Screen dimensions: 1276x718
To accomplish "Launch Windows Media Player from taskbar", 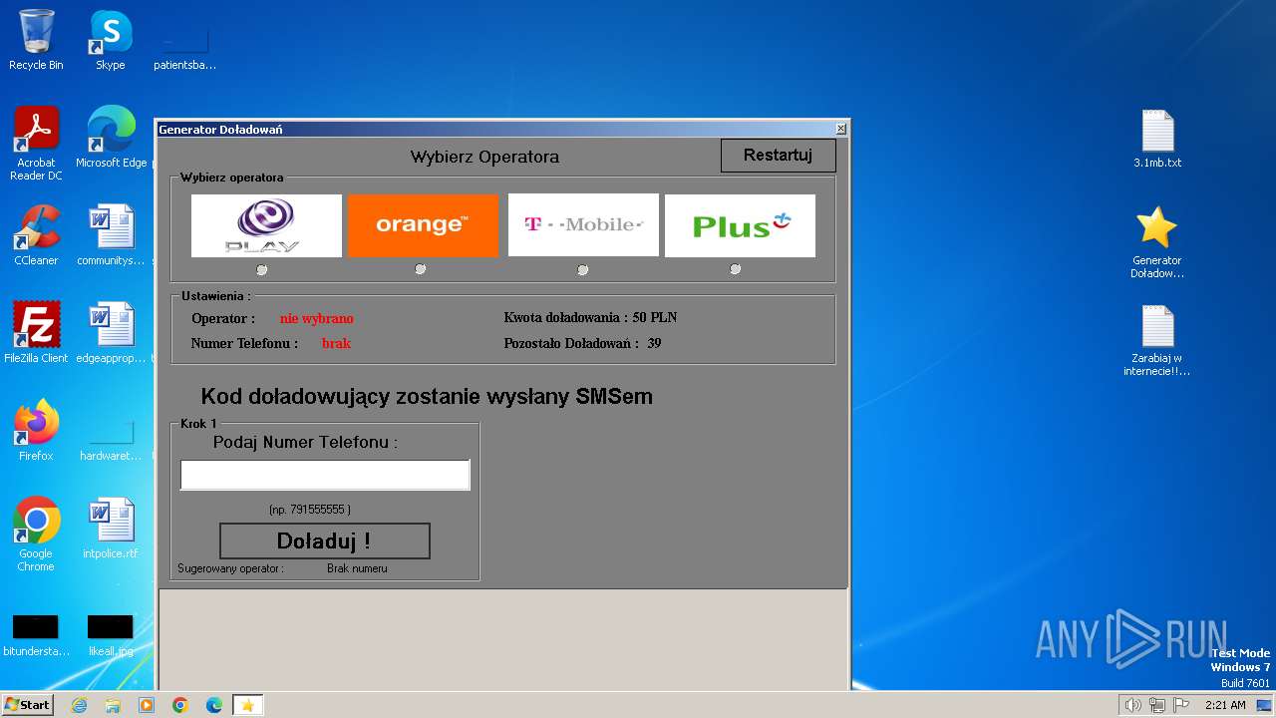I will point(147,705).
